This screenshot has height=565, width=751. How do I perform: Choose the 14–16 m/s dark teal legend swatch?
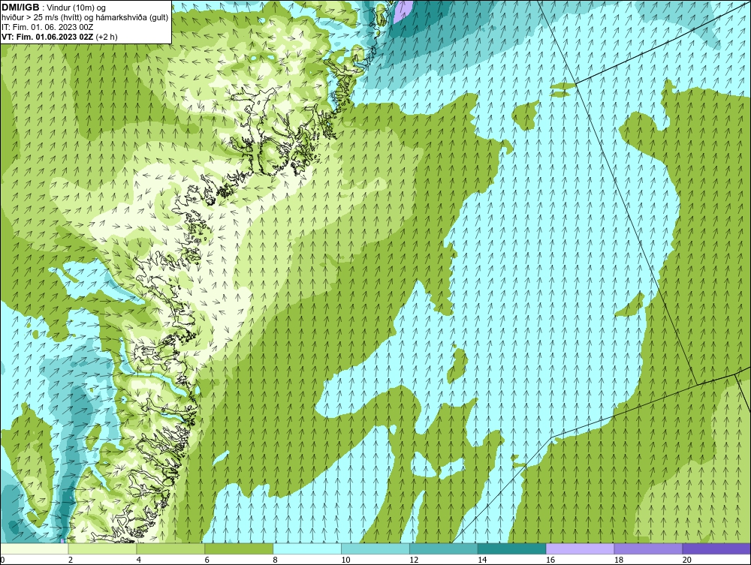pos(512,548)
